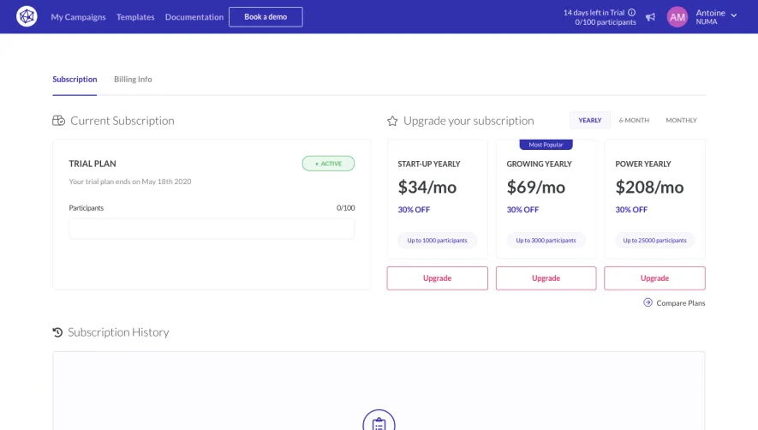Click the ACTIVE status badge
This screenshot has width=758, height=430.
[x=328, y=164]
